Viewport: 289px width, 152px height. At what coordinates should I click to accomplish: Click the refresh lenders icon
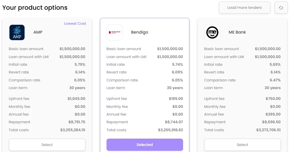click(281, 7)
